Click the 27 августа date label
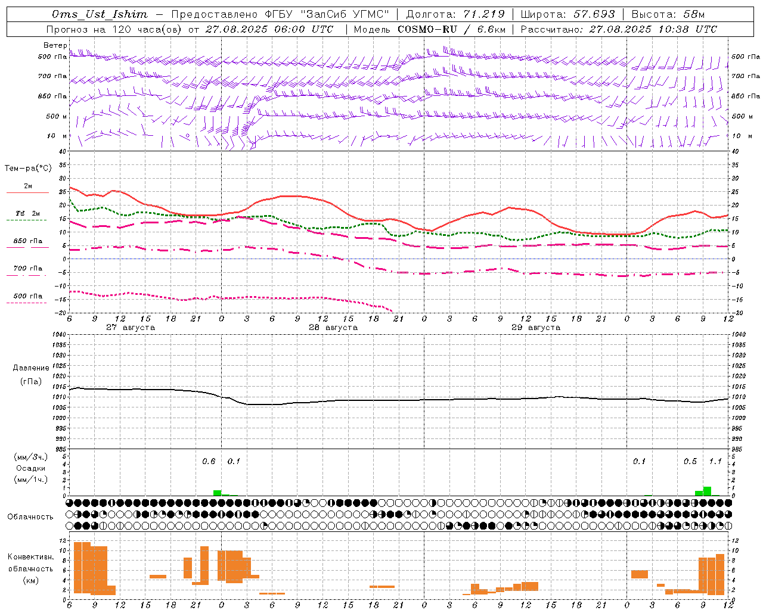The image size is (763, 610). point(131,328)
